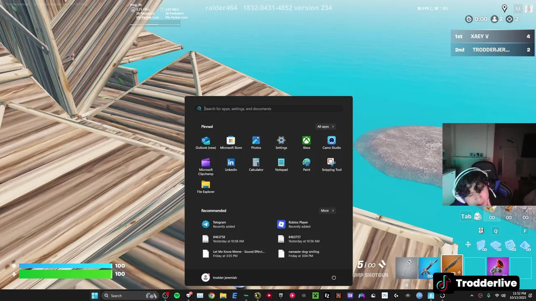Viewport: 536px width, 301px height.
Task: Open Outlook (new) from pinned apps
Action: (x=206, y=143)
